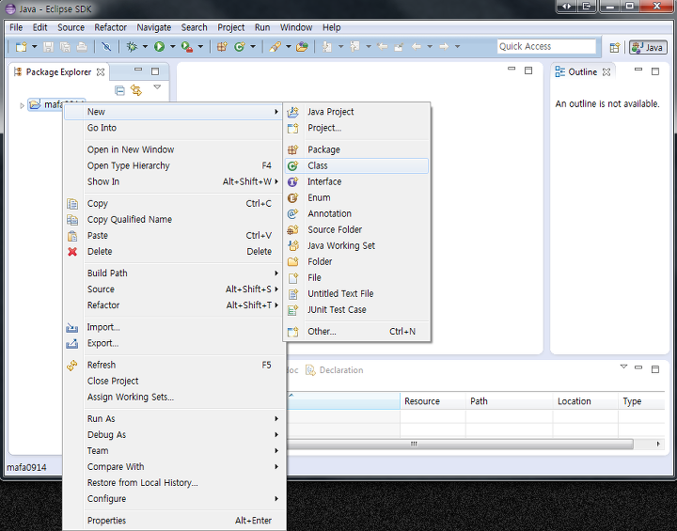677x531 pixels.
Task: Choose Project... from New submenu
Action: tap(357, 128)
